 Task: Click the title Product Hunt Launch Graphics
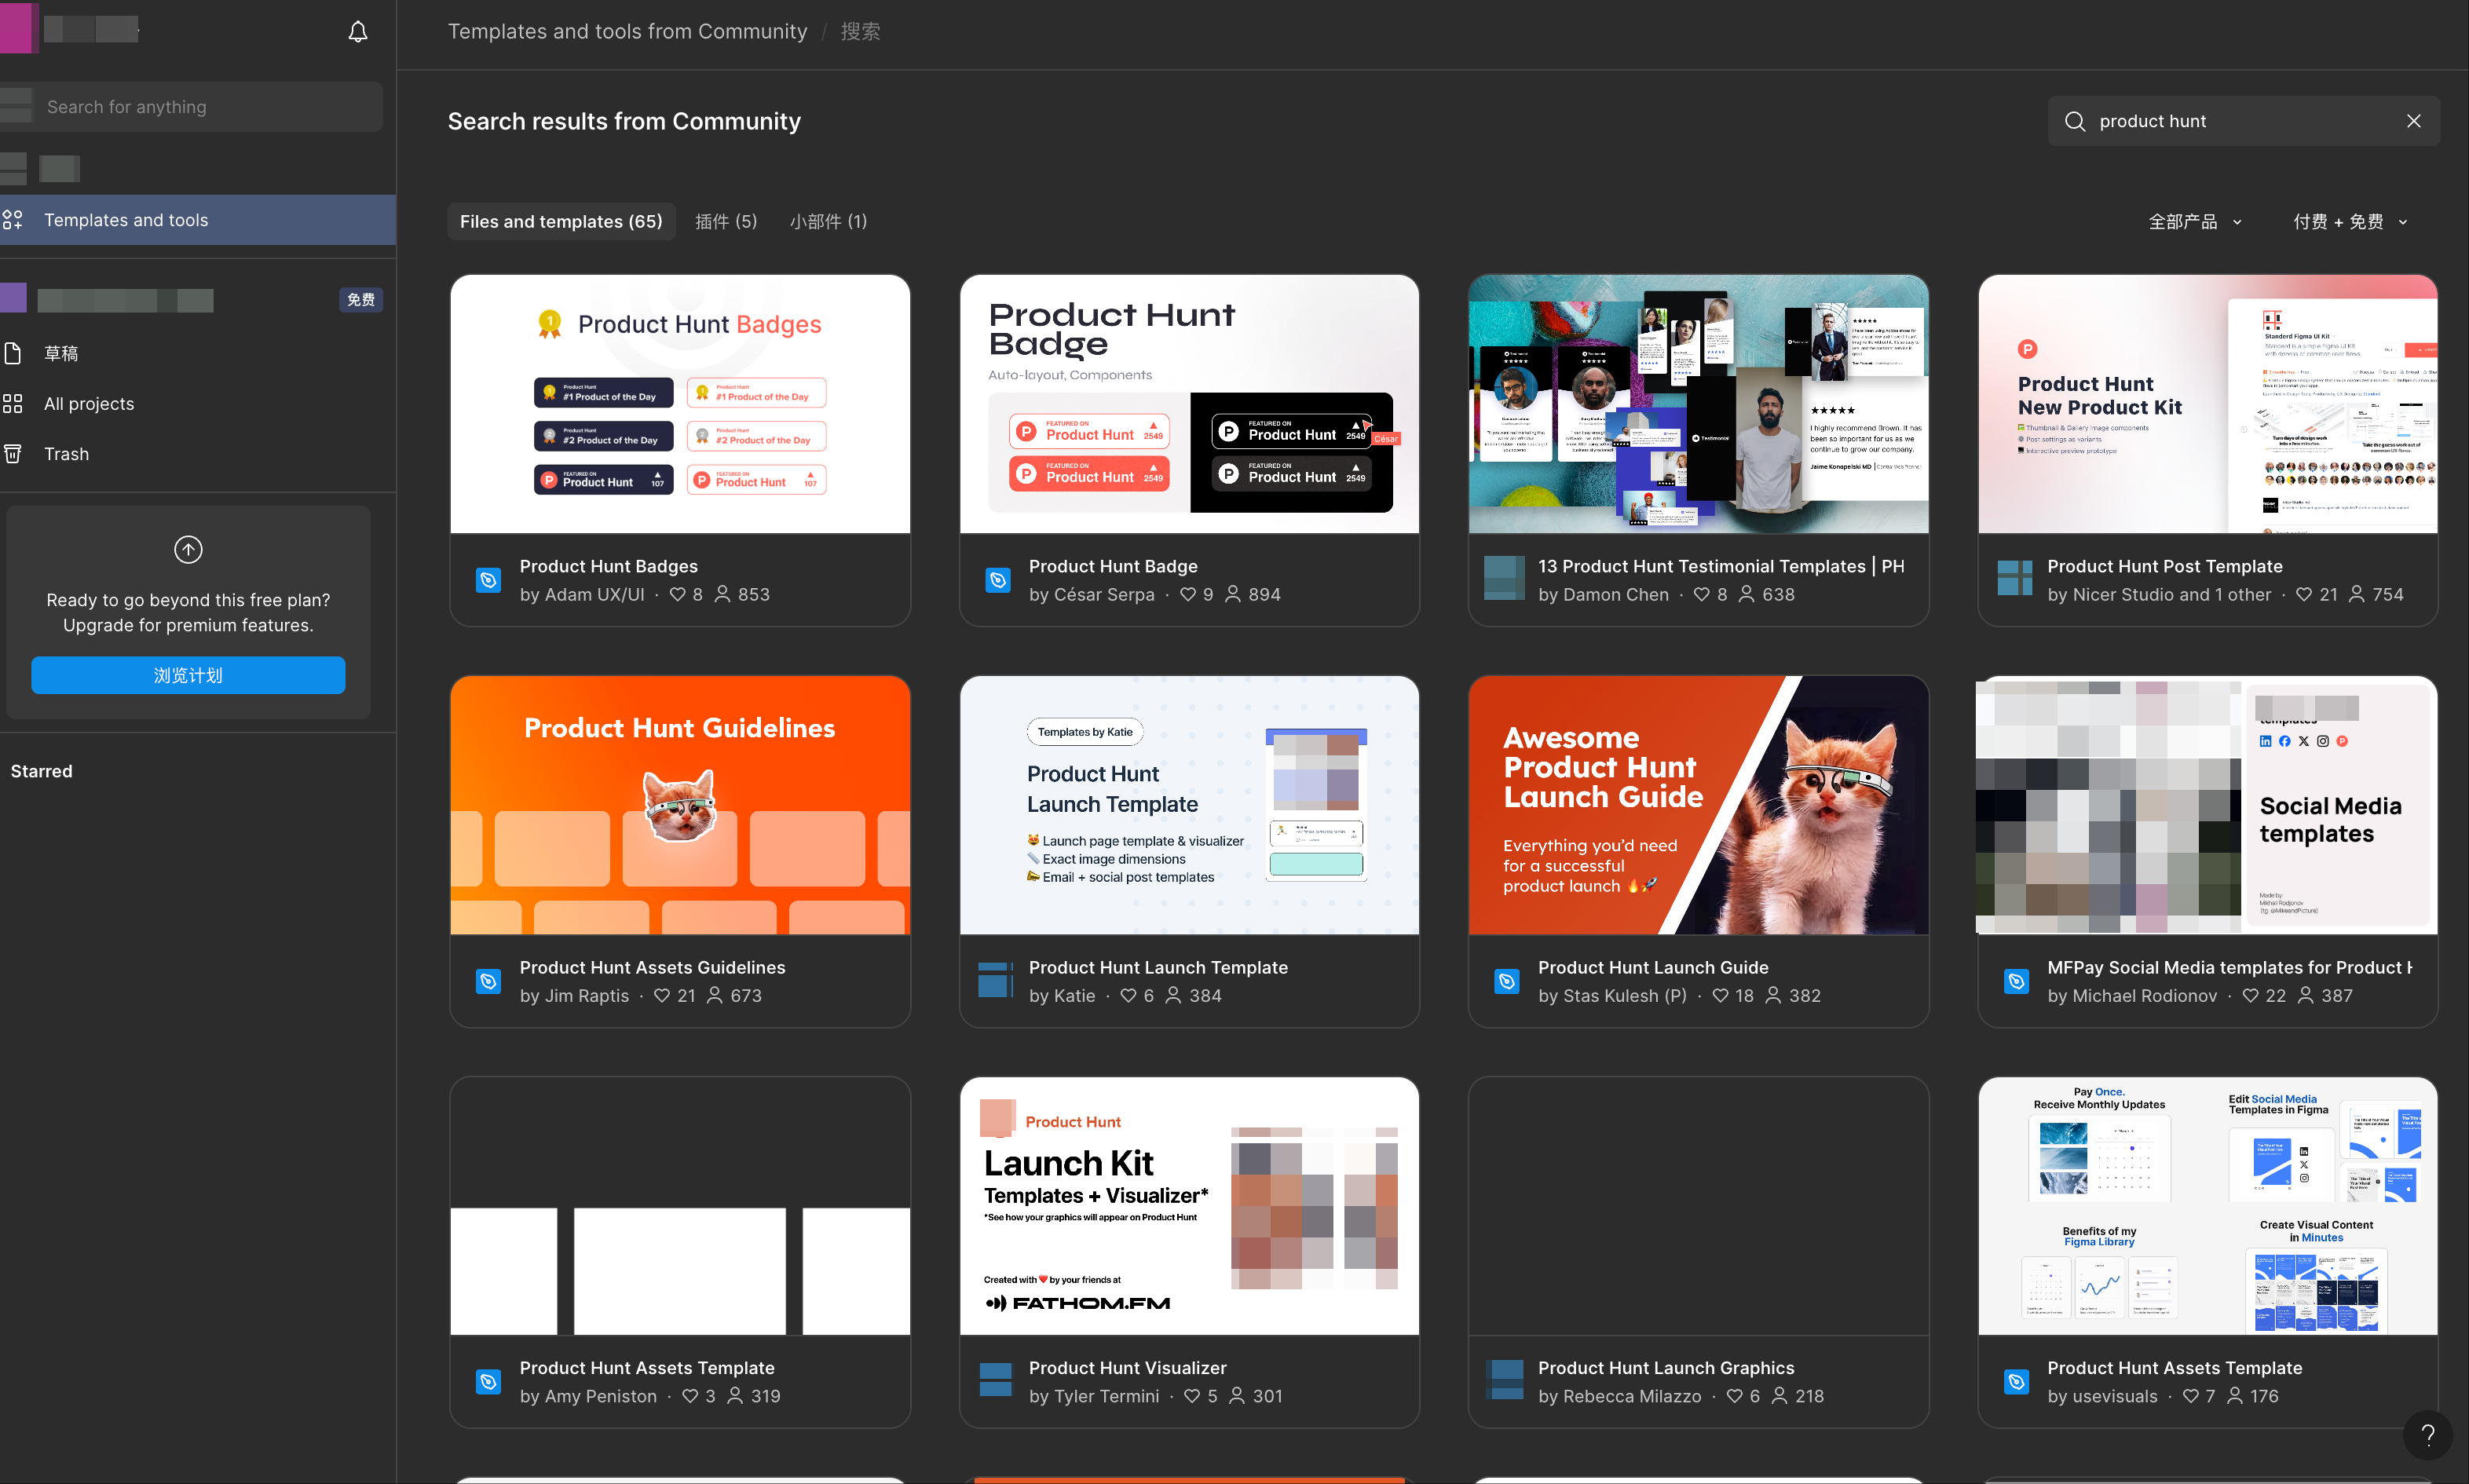(1666, 1367)
